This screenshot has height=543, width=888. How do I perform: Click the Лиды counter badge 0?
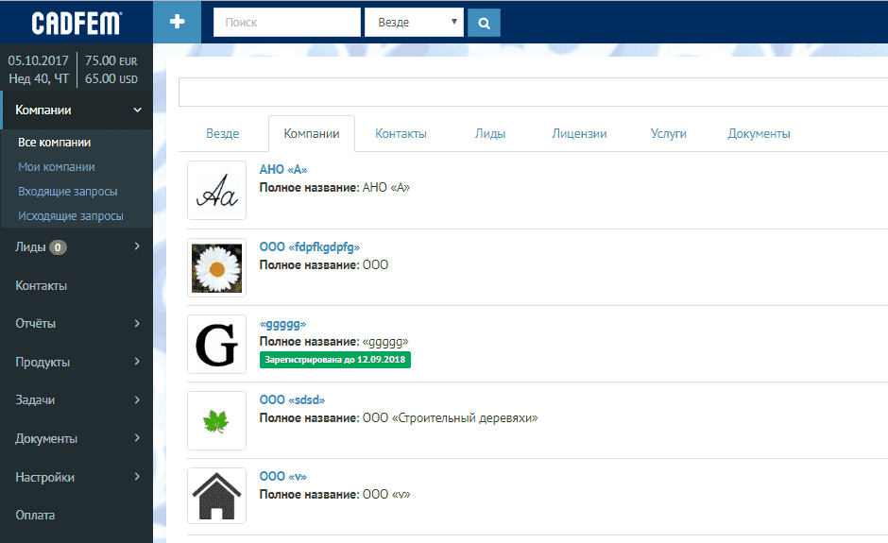[58, 247]
